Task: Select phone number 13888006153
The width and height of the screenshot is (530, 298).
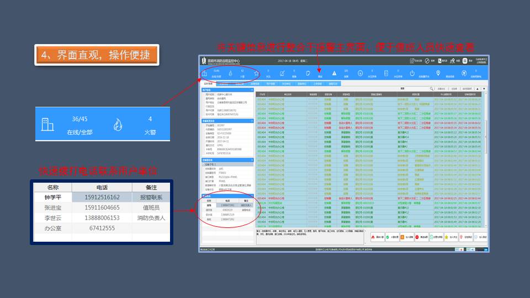Action: pyautogui.click(x=102, y=218)
